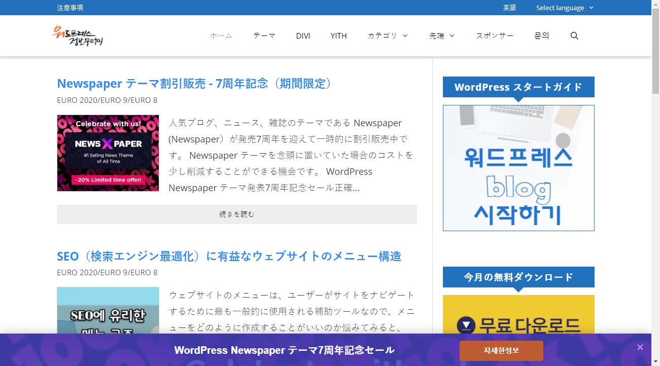Open the スポンサー menu item

pos(495,35)
